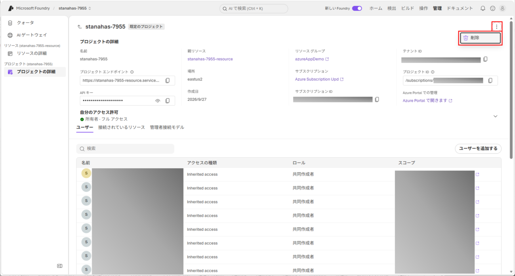Copy the project ID
Viewport: 515px width, 276px height.
tap(490, 80)
